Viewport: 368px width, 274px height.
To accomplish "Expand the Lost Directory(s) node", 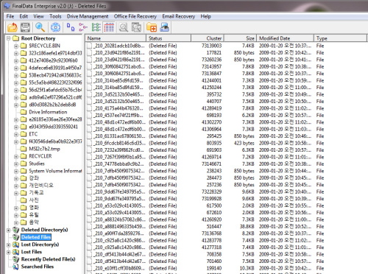I will click(x=9, y=245).
